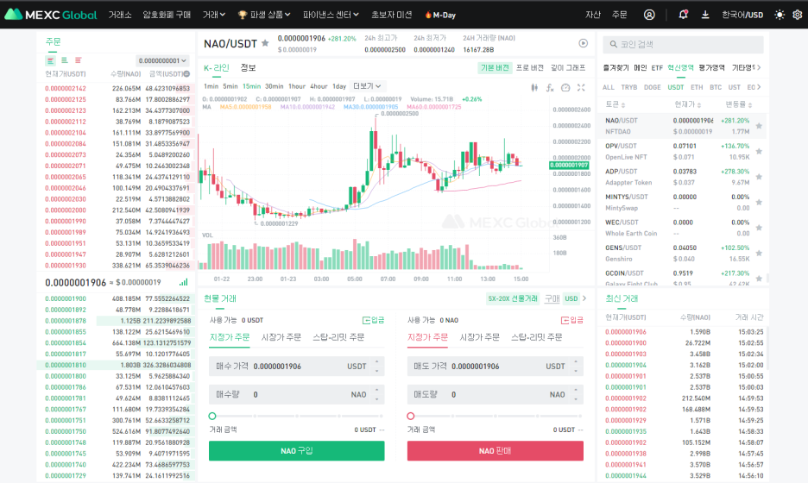Screen dimensions: 808x483
Task: Click the chart clock settings icon
Action: pyautogui.click(x=565, y=87)
